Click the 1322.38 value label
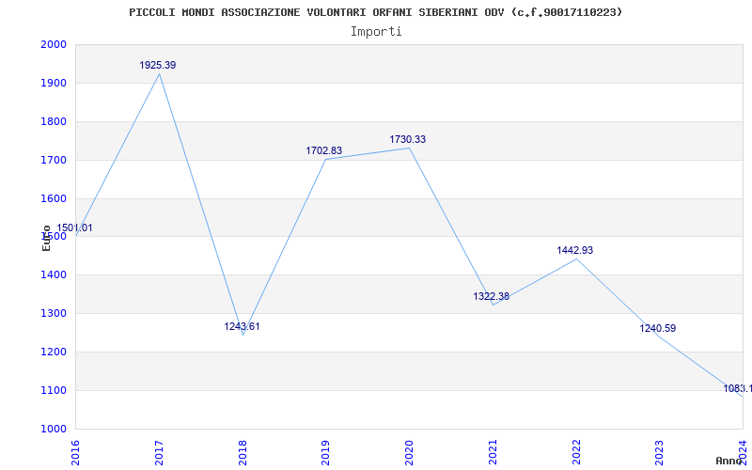 pos(491,296)
